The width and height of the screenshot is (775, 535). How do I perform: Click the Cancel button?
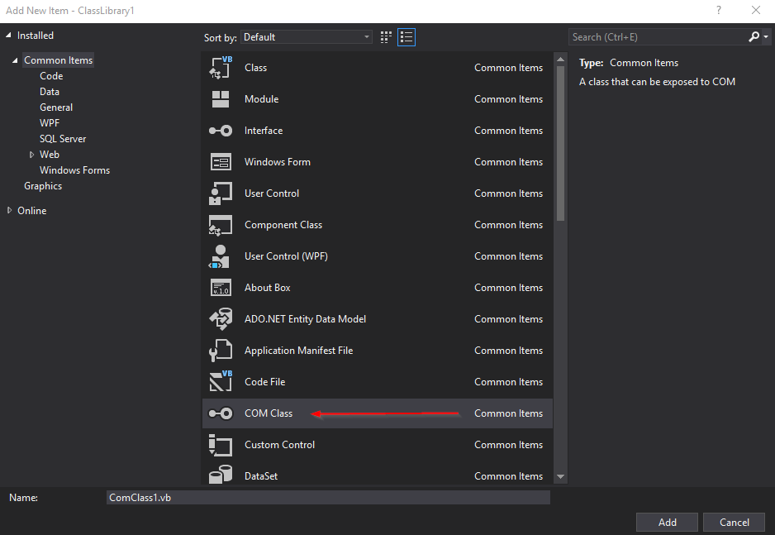pyautogui.click(x=734, y=522)
